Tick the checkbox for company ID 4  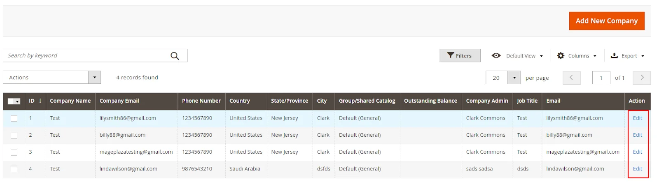pyautogui.click(x=14, y=169)
